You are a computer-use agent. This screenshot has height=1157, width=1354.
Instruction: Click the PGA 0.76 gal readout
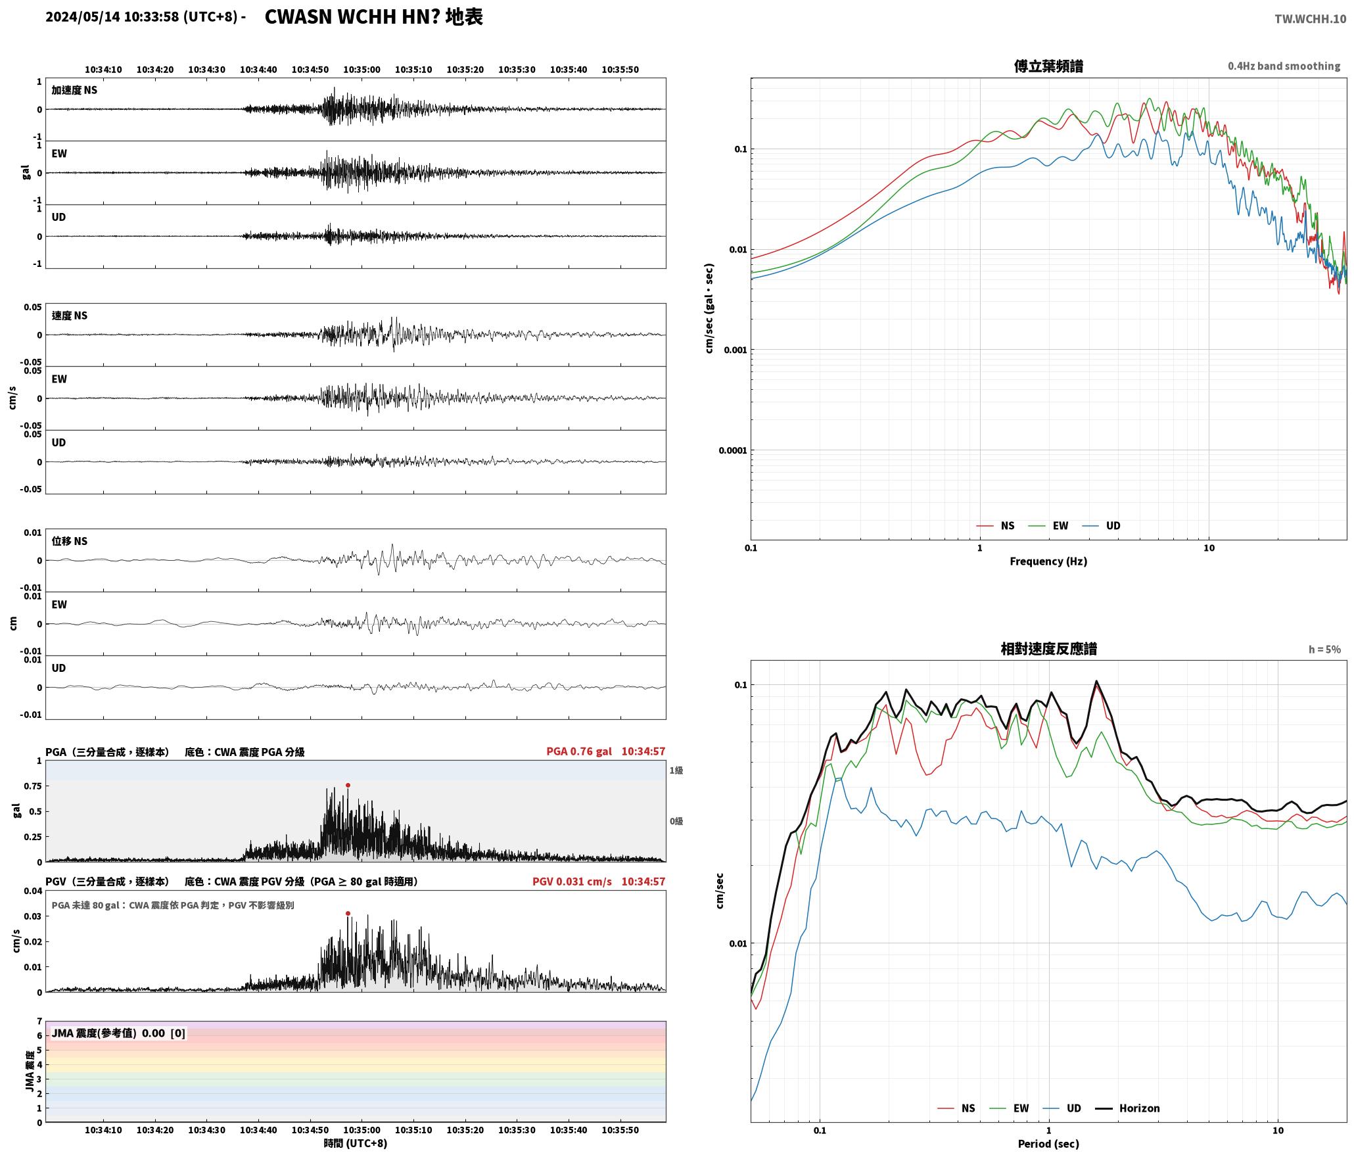coord(578,751)
